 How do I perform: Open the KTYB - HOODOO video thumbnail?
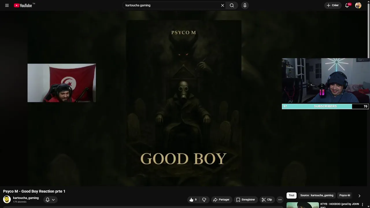click(x=303, y=205)
